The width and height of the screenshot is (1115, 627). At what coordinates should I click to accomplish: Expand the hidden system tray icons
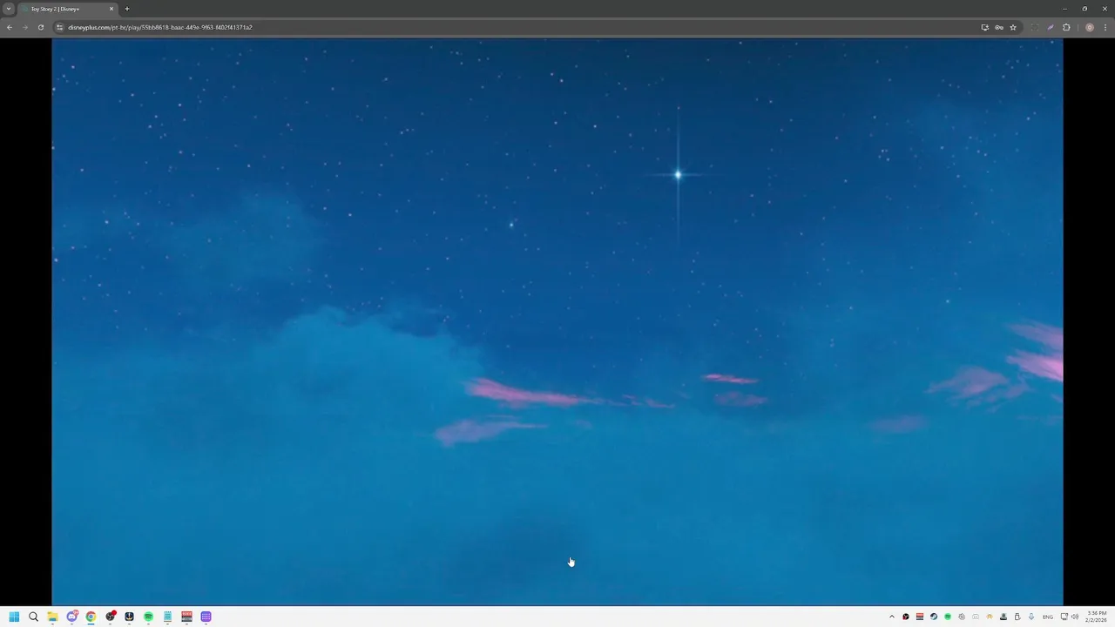pos(892,617)
